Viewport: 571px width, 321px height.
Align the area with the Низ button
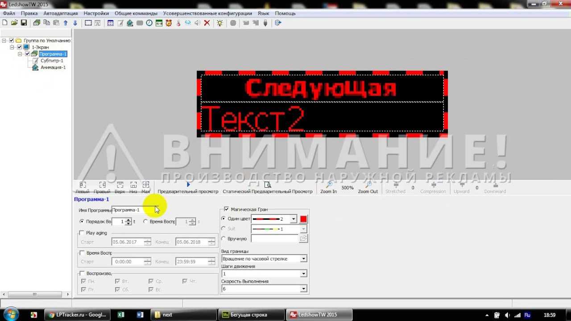tap(133, 188)
